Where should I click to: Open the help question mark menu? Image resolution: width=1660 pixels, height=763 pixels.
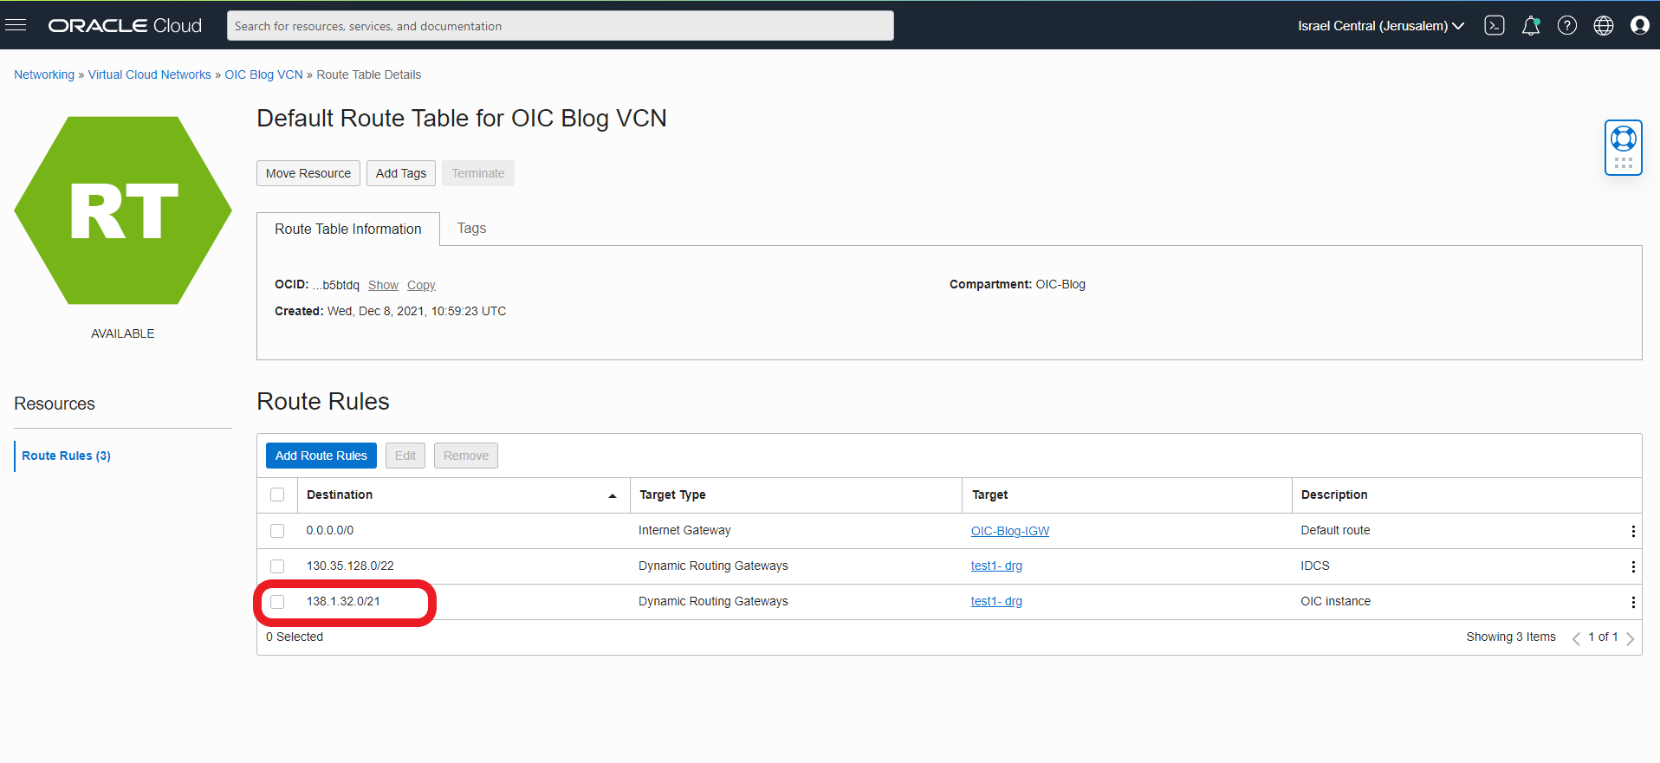[1567, 26]
